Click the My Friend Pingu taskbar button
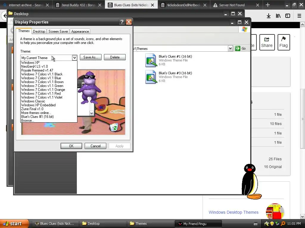This screenshot has width=305, height=228. point(198,224)
